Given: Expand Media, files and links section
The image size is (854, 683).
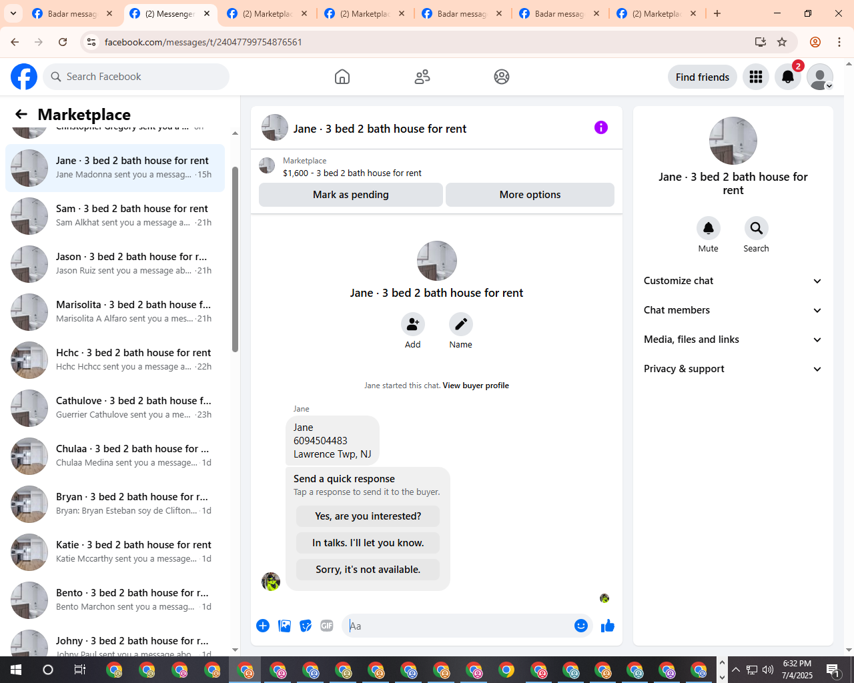Looking at the screenshot, I should click(x=733, y=339).
